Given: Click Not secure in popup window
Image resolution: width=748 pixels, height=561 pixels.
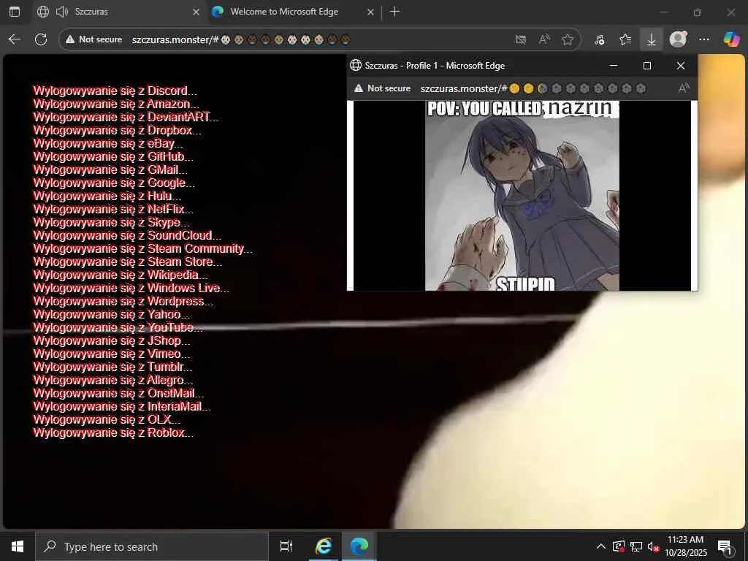Looking at the screenshot, I should coord(383,88).
